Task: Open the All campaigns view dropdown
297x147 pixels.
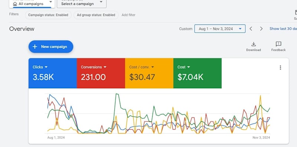Action: (x=32, y=4)
